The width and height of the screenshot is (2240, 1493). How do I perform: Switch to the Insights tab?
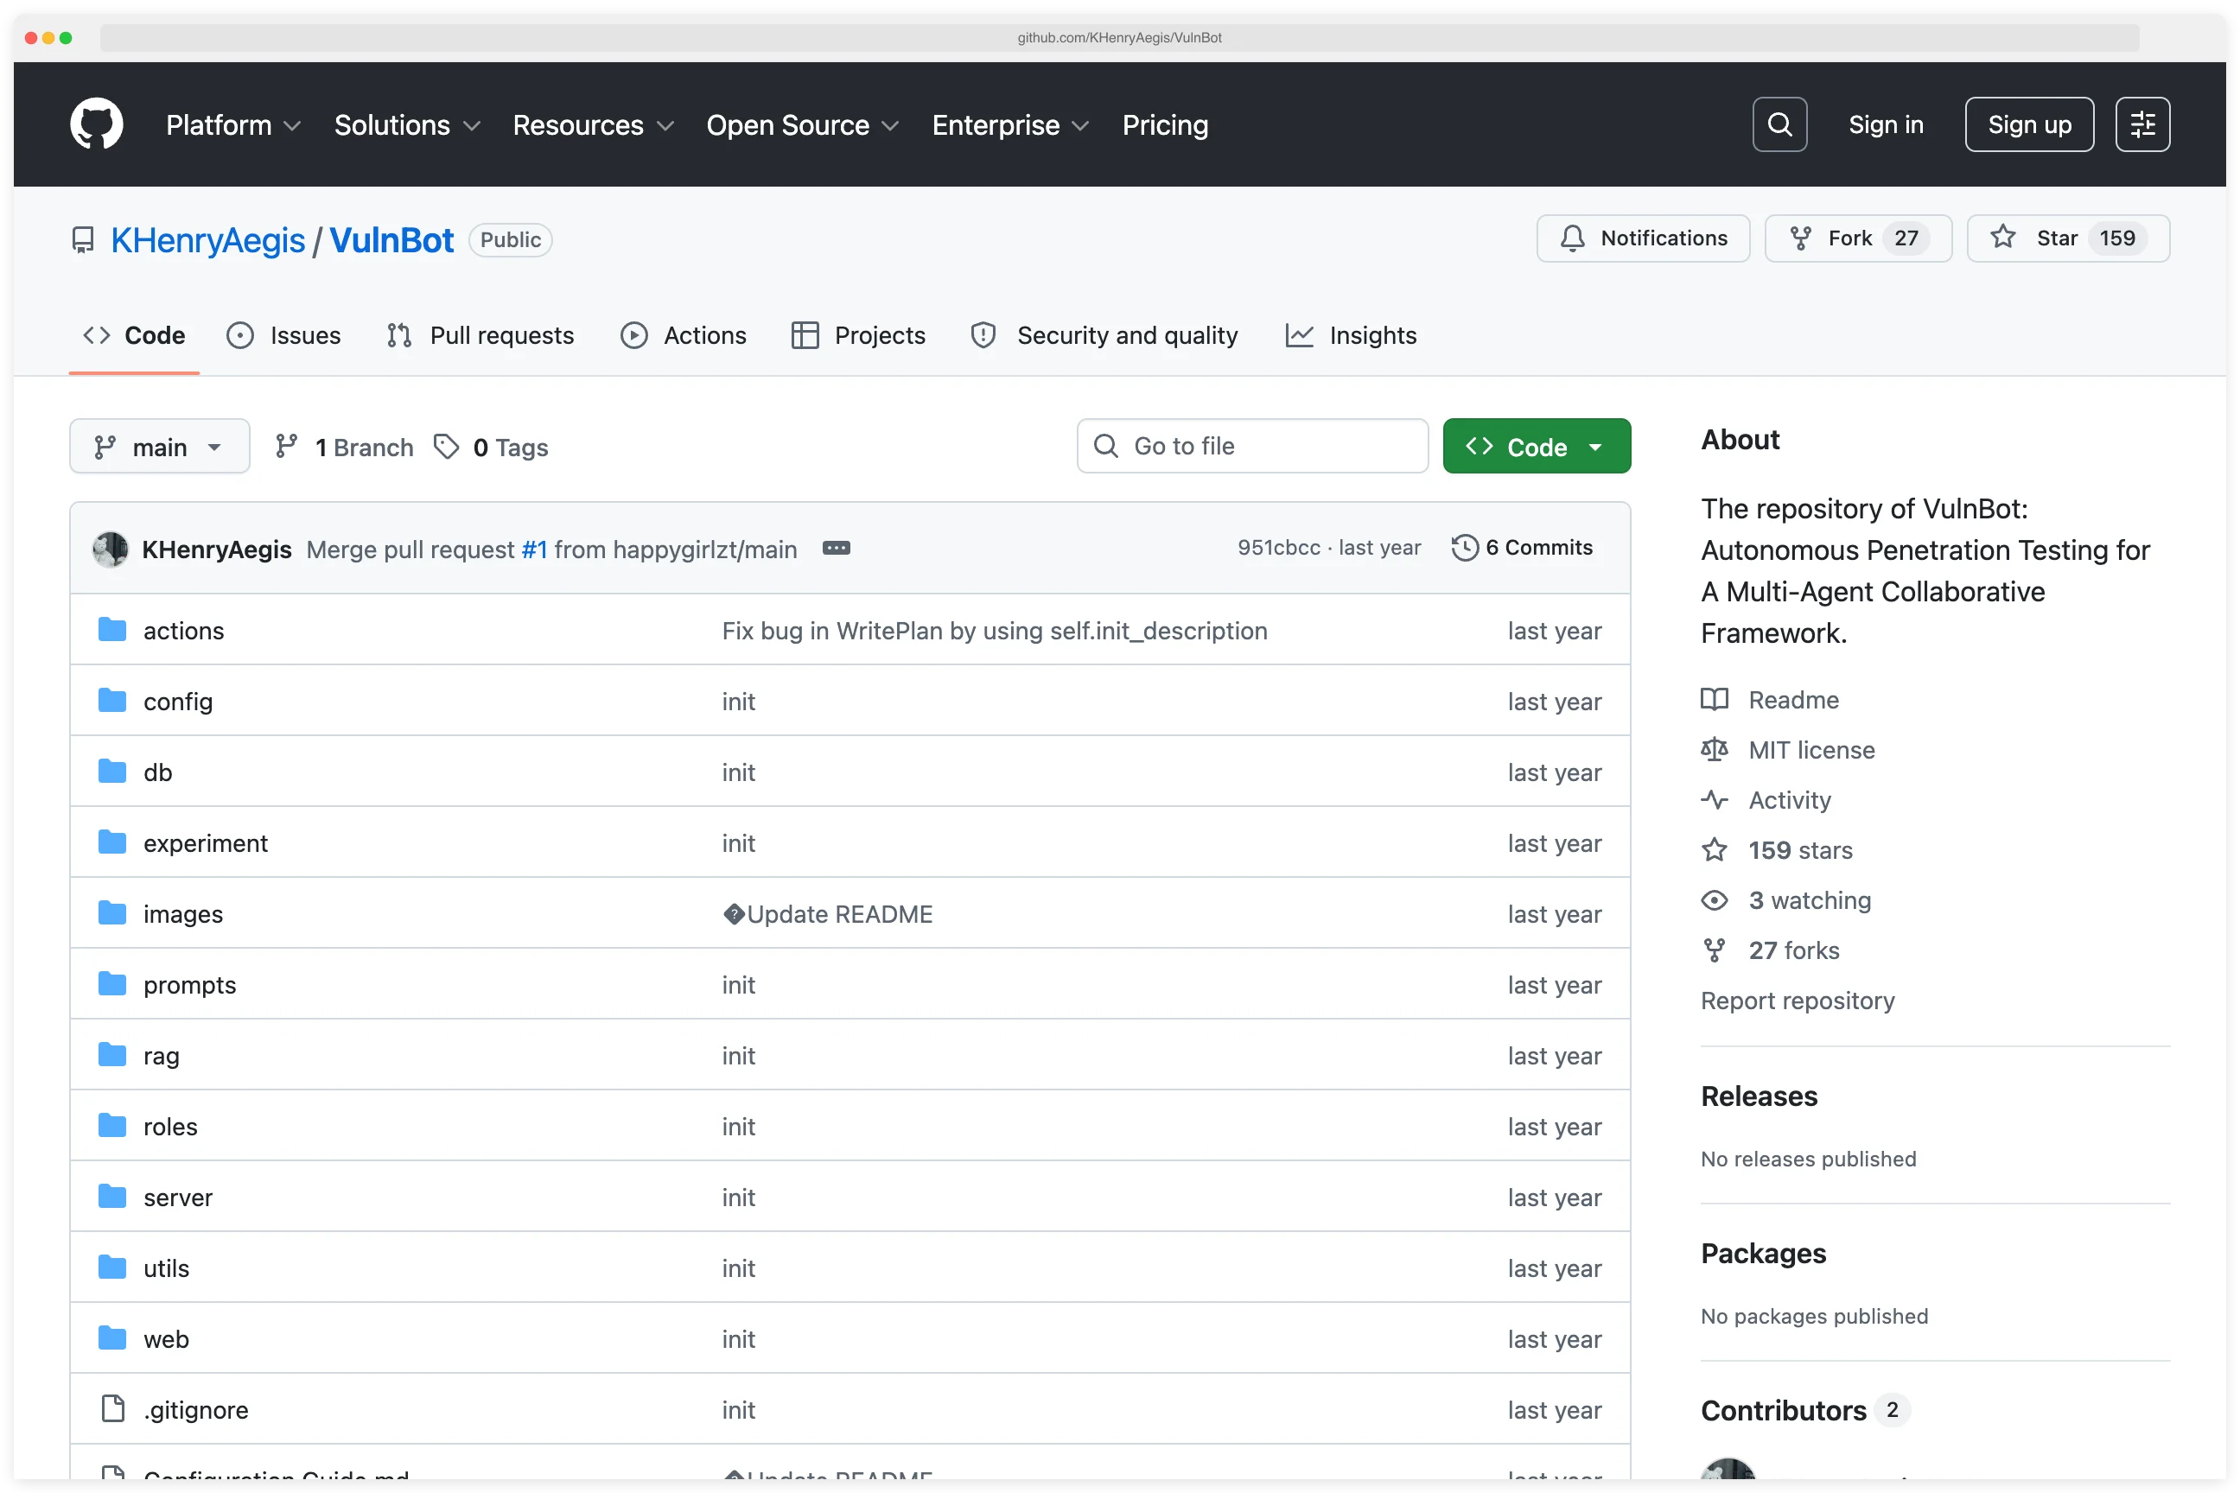[x=1351, y=335]
